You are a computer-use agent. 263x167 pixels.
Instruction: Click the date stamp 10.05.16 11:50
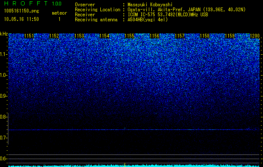pyautogui.click(x=21, y=19)
